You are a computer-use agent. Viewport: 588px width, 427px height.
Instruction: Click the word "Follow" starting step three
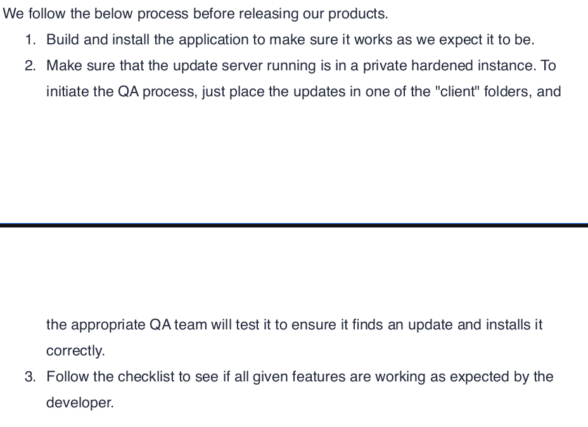coord(68,377)
